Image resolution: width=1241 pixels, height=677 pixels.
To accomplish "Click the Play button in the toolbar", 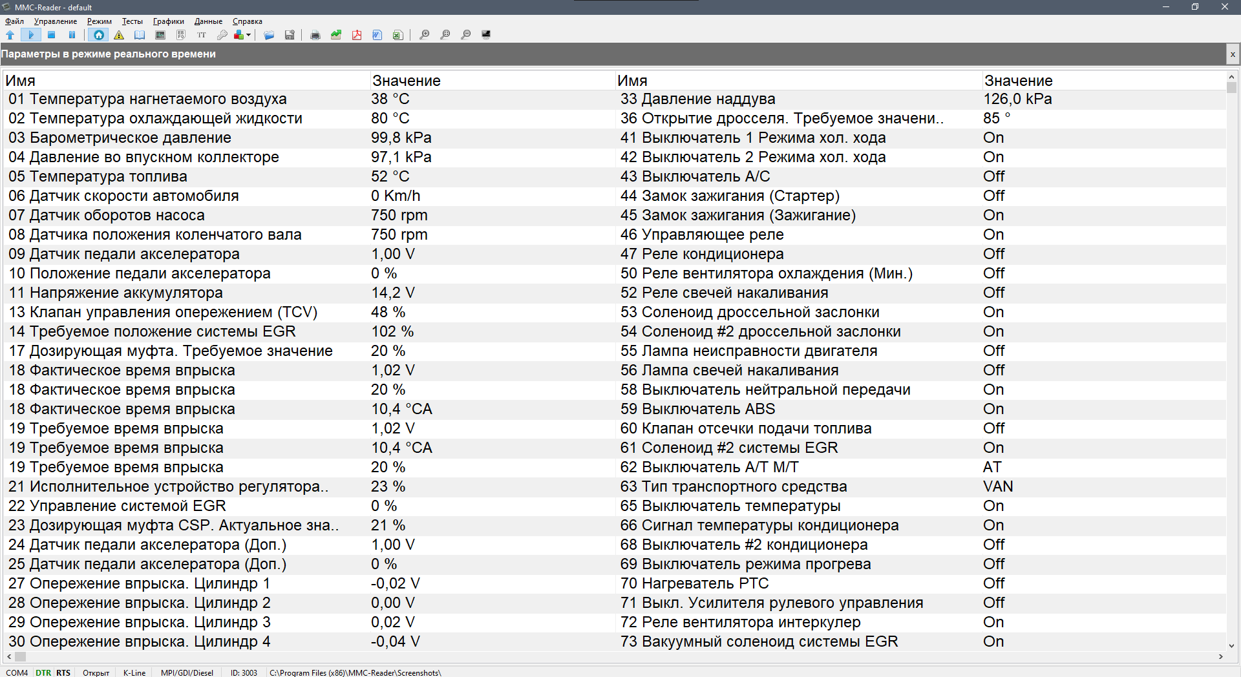I will pos(30,35).
